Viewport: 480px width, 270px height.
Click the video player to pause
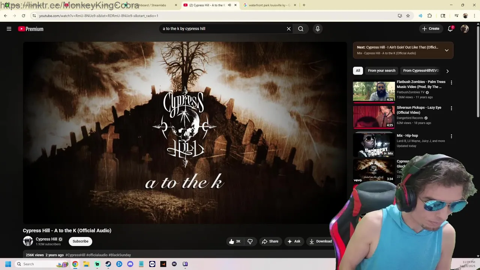coord(184,132)
